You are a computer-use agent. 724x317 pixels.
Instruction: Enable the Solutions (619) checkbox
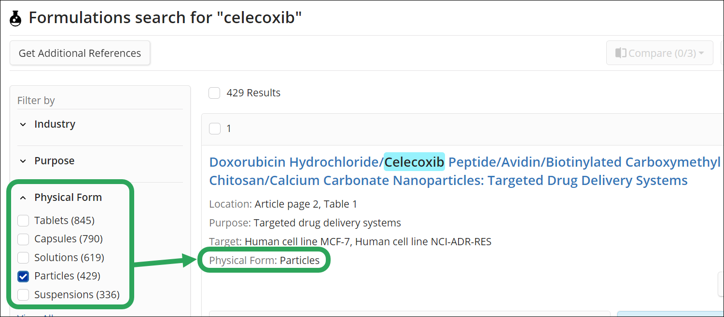[x=23, y=258]
